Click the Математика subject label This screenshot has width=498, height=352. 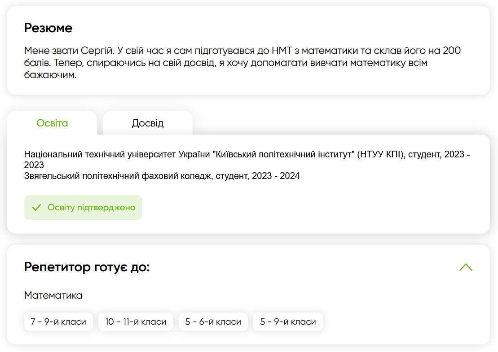53,295
